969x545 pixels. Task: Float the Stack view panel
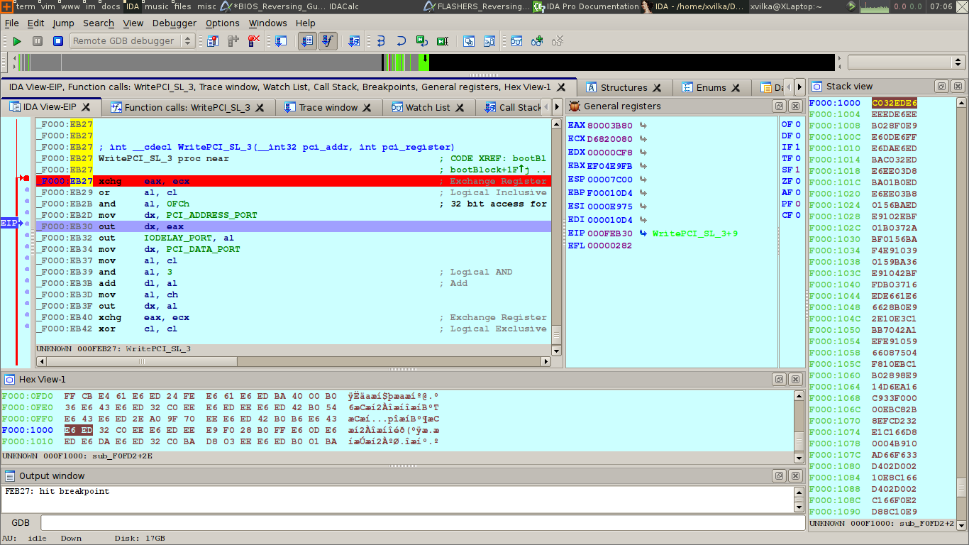942,87
